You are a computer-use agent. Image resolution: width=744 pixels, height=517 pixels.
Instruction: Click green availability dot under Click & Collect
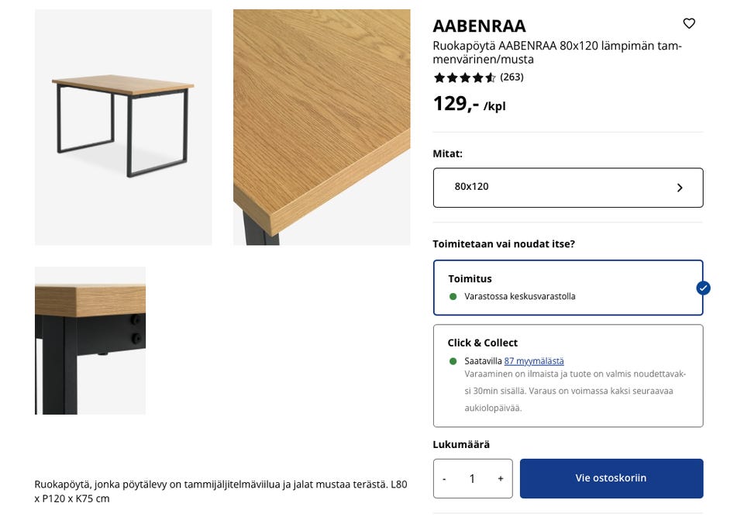pos(453,361)
